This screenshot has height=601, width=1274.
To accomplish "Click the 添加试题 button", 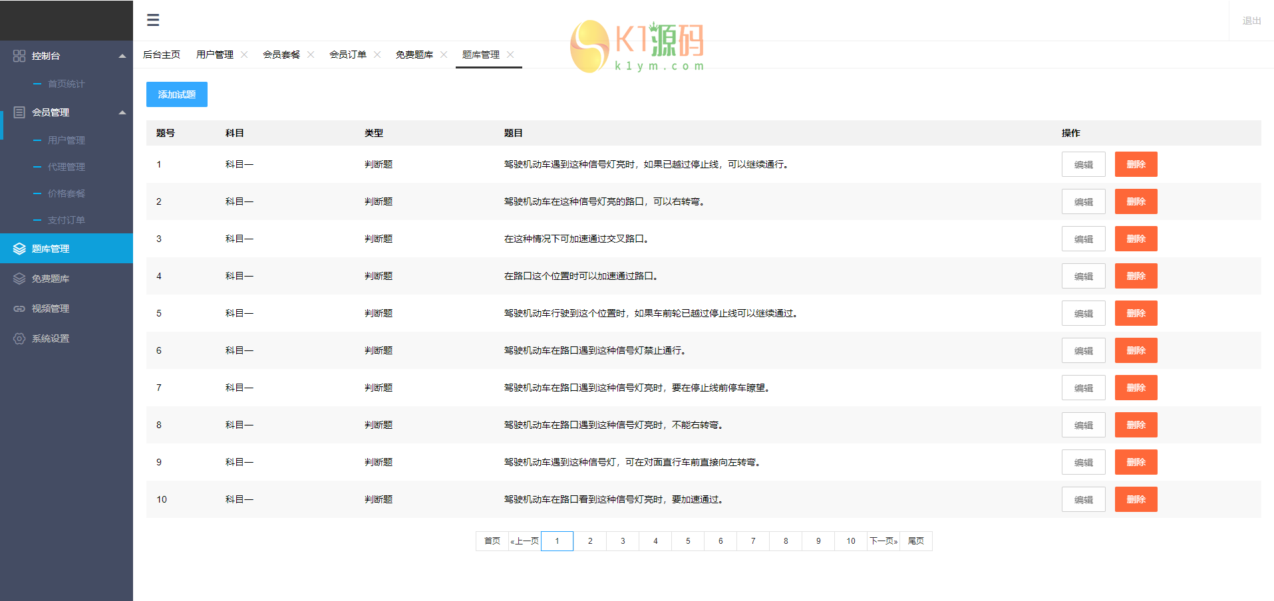I will coord(177,94).
